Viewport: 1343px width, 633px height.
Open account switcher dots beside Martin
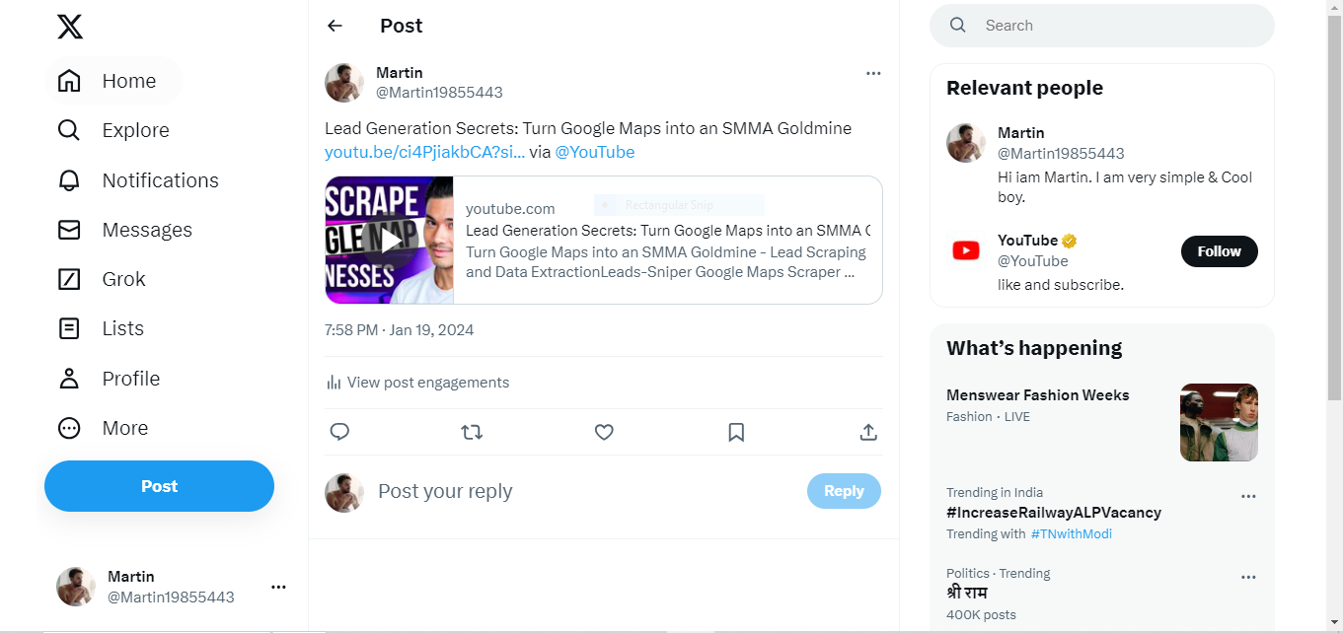tap(278, 587)
